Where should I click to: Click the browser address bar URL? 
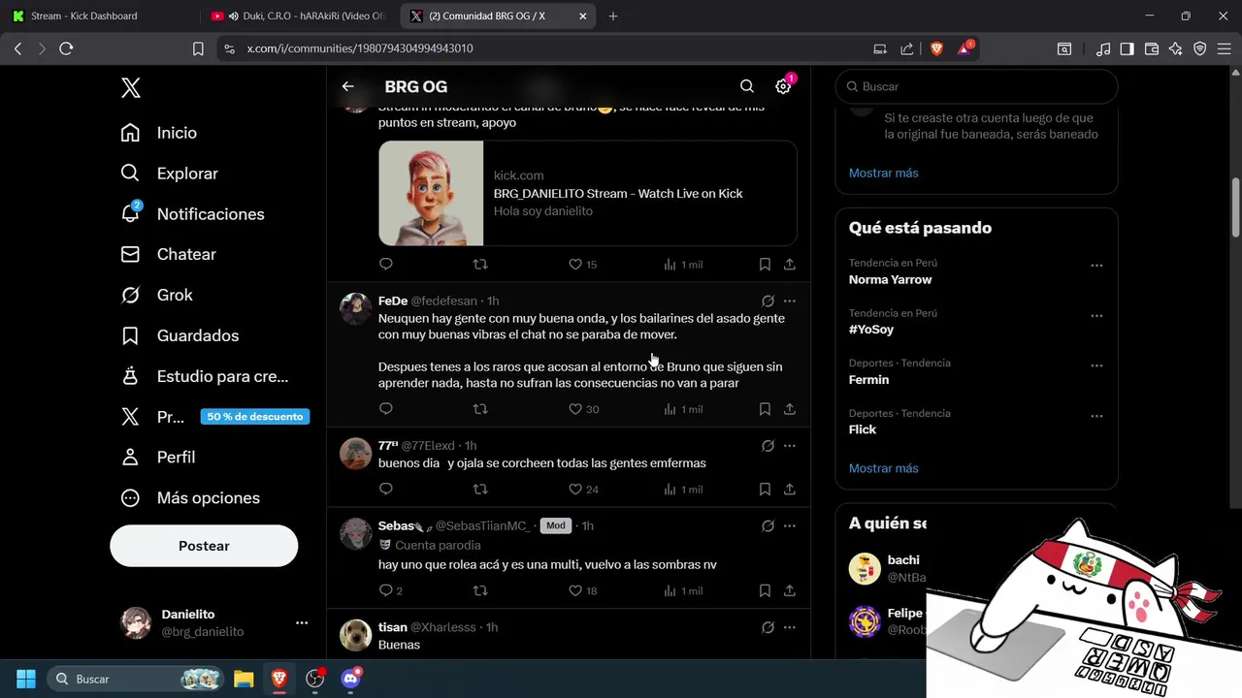[x=360, y=48]
